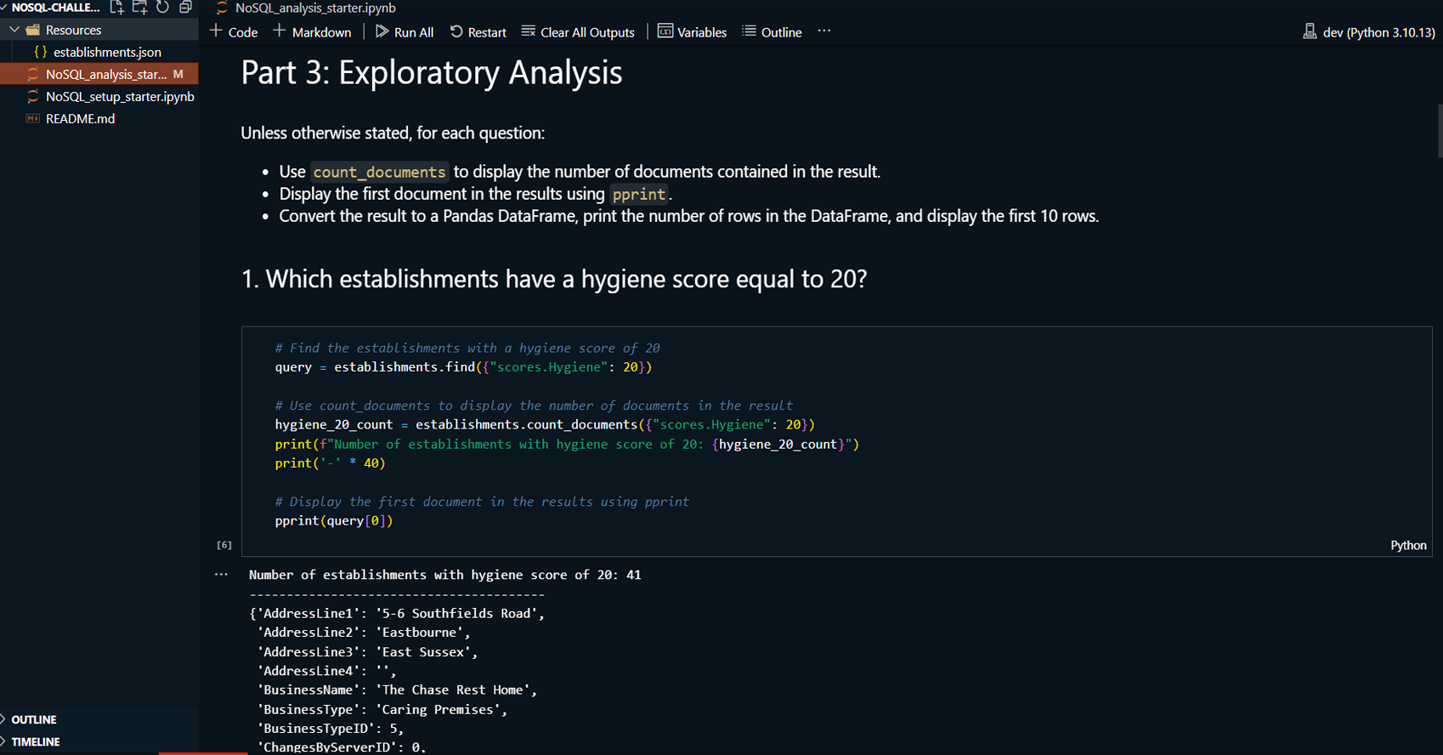1443x755 pixels.
Task: Restart the notebook kernel
Action: coord(478,32)
